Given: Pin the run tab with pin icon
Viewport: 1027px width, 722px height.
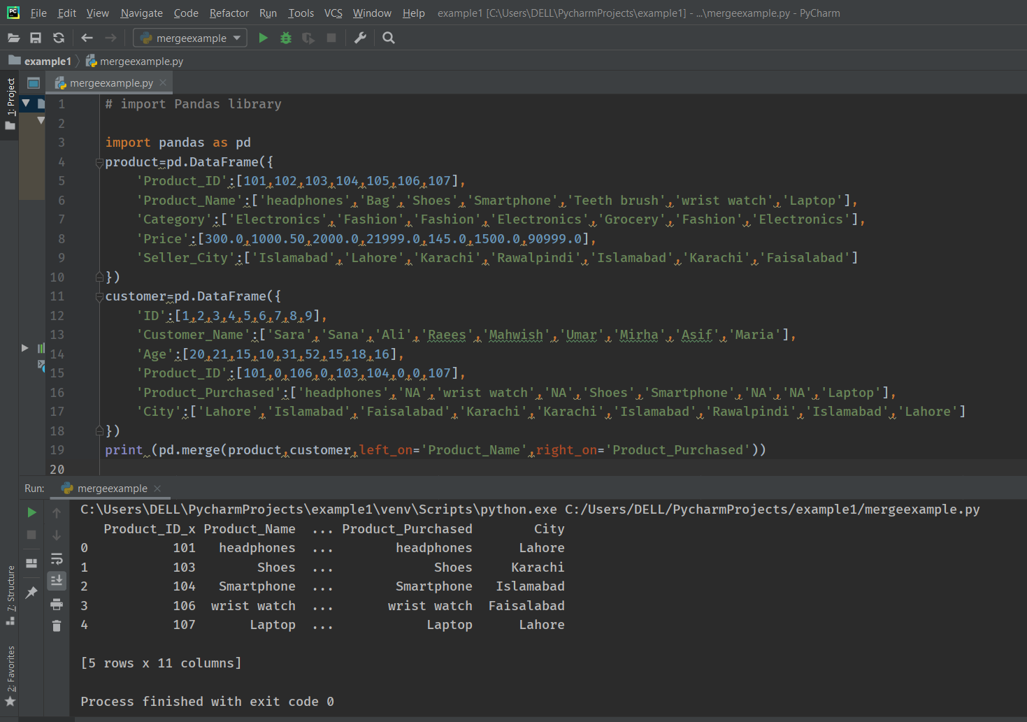Looking at the screenshot, I should click(31, 593).
